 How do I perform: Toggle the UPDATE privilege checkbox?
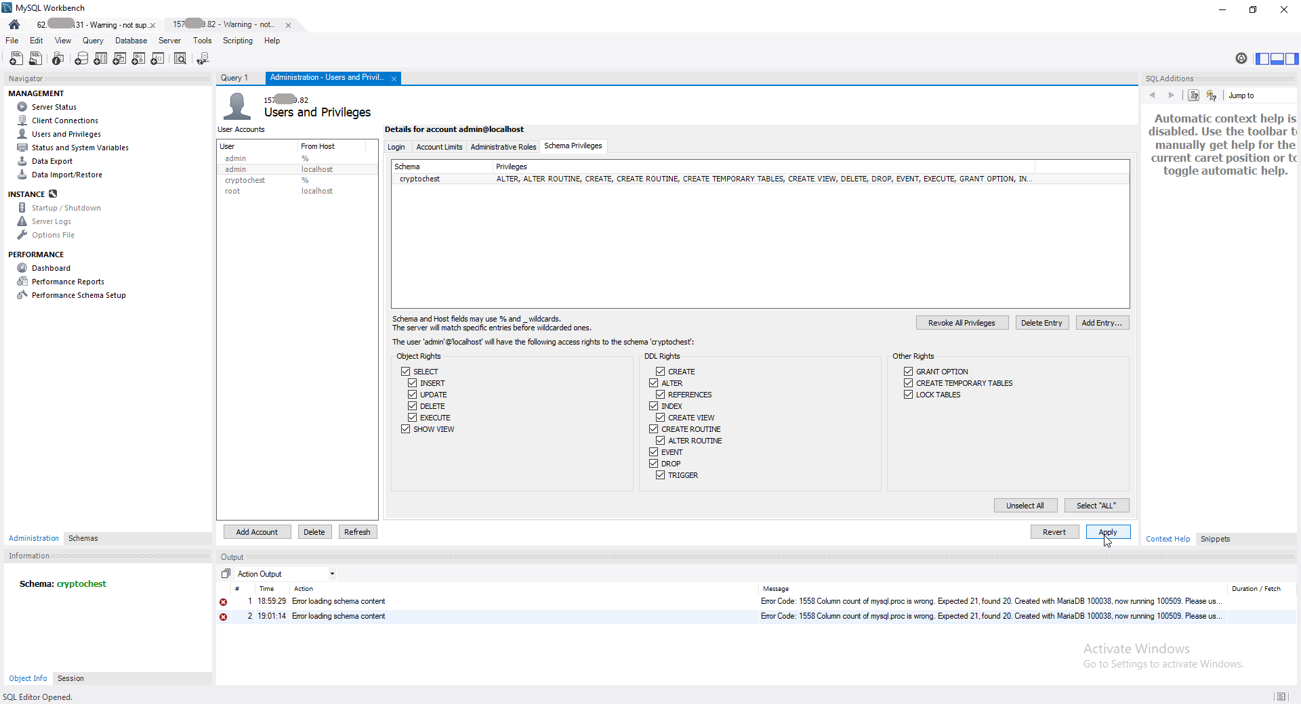tap(412, 395)
